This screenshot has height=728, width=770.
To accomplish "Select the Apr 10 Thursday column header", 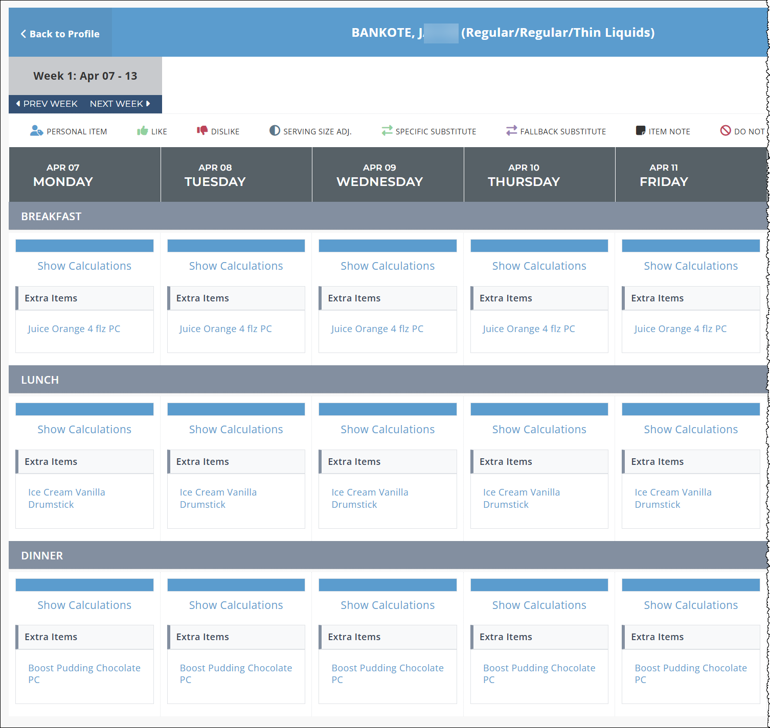I will (x=539, y=175).
